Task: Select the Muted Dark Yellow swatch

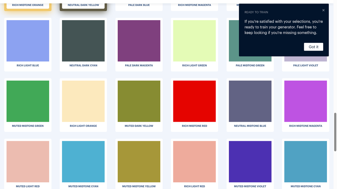Action: point(139,105)
